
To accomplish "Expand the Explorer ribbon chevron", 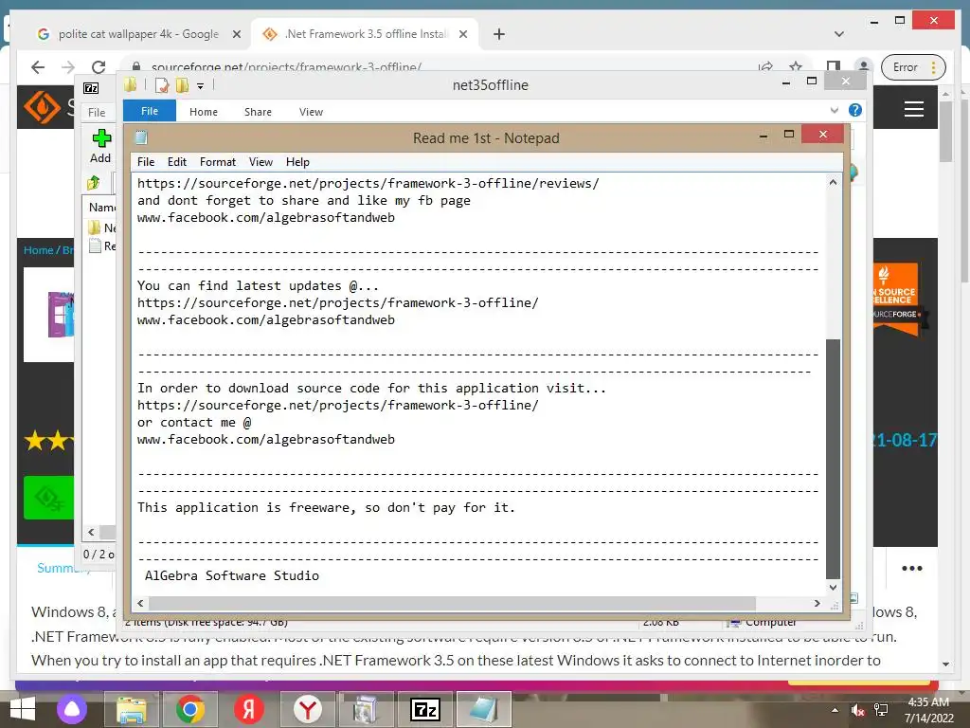I will tap(835, 110).
